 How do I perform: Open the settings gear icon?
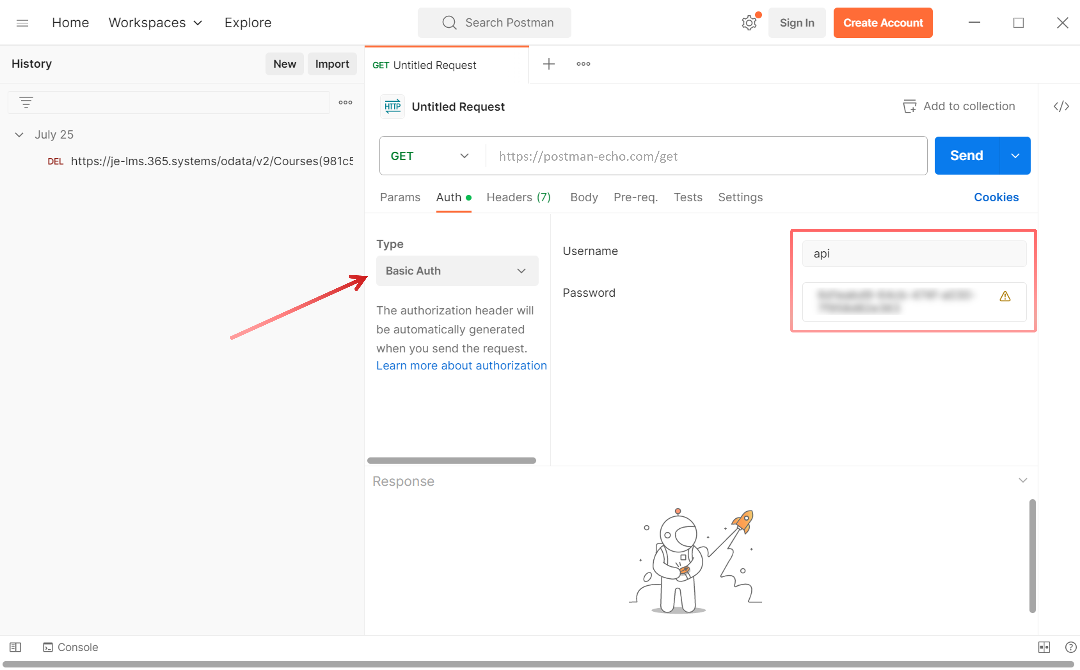pos(749,23)
